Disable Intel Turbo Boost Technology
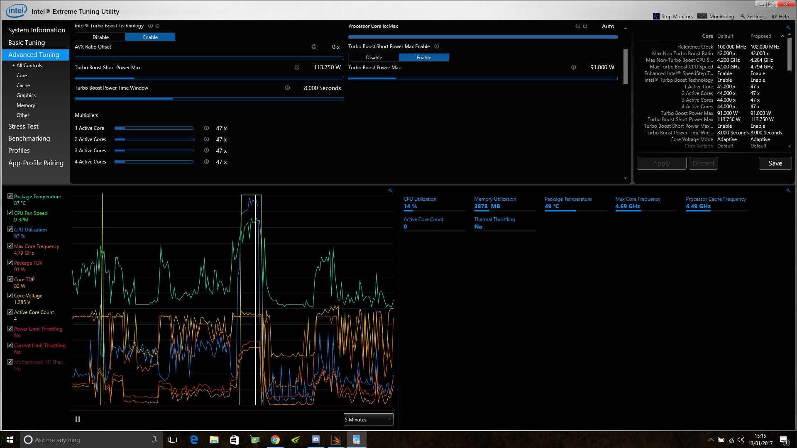 100,37
